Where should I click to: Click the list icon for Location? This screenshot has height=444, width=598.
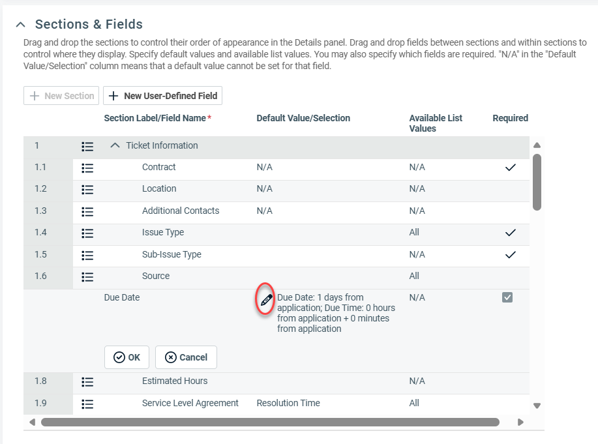pos(87,189)
